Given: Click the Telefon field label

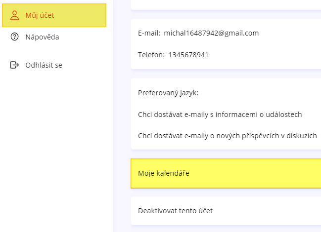Looking at the screenshot, I should click(151, 55).
